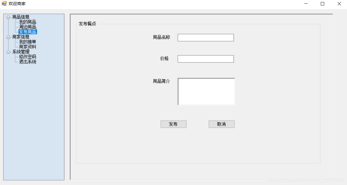
Task: Click 退出系统 in the tree
Action: point(27,62)
